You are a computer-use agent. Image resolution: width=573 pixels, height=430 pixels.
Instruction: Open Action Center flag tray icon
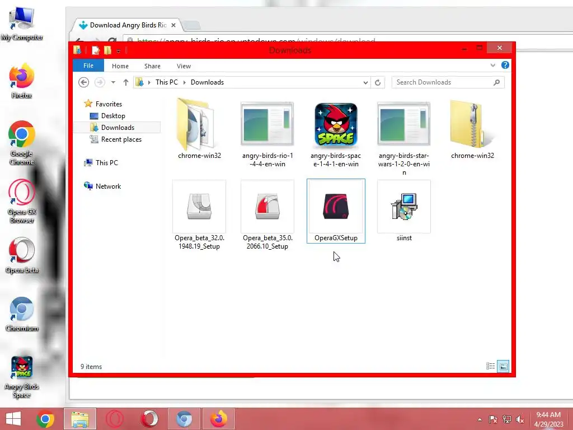[x=493, y=419]
